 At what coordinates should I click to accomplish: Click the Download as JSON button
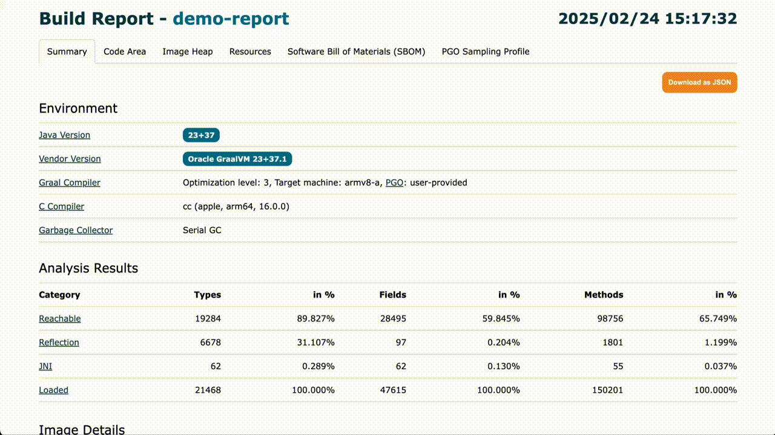point(699,82)
